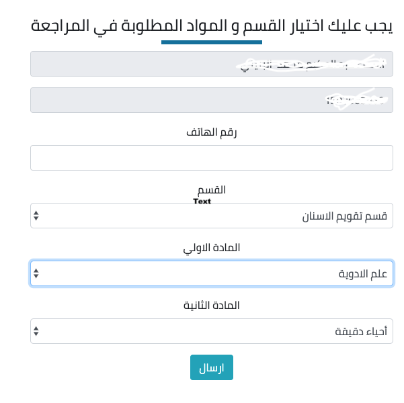Click the القسم field label
This screenshot has width=404, height=403.
click(211, 190)
